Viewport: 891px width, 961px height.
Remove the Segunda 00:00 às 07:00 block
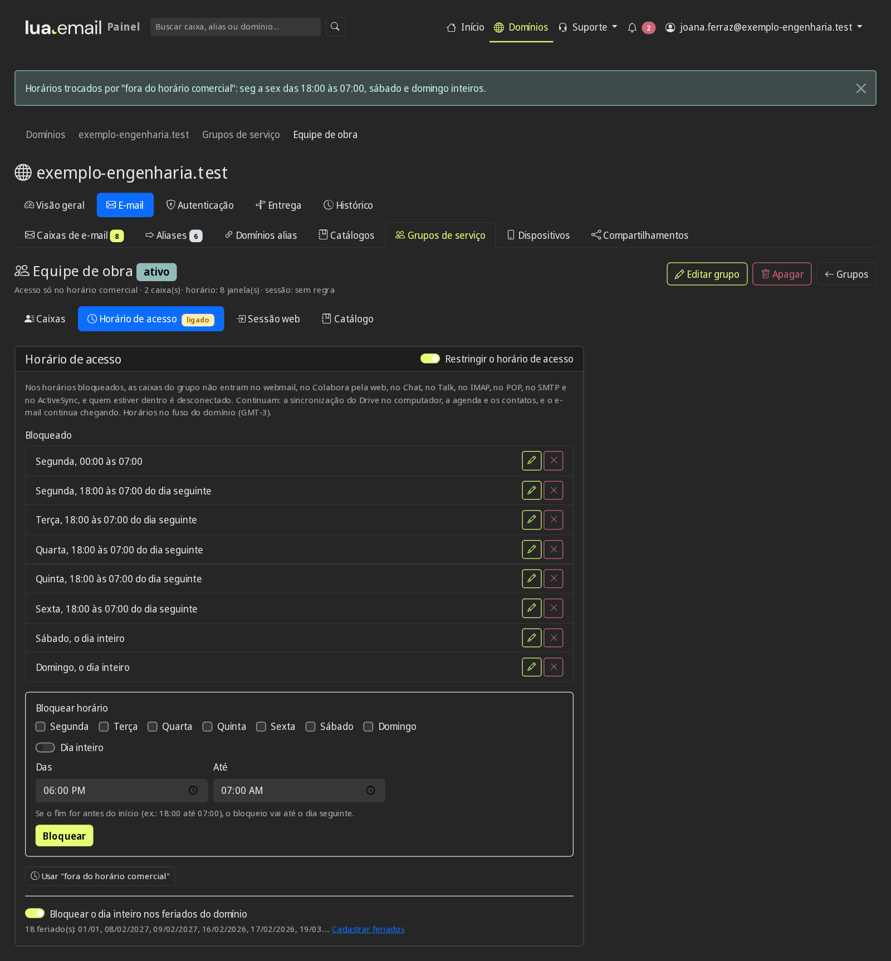click(x=554, y=461)
